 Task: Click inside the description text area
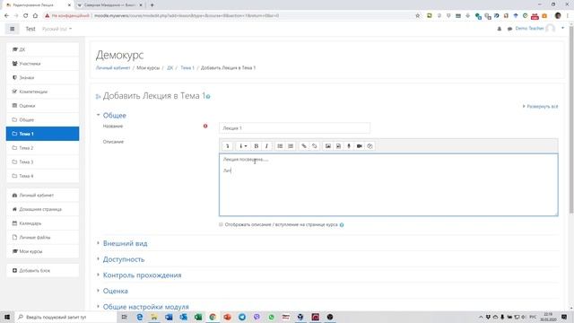[388, 185]
